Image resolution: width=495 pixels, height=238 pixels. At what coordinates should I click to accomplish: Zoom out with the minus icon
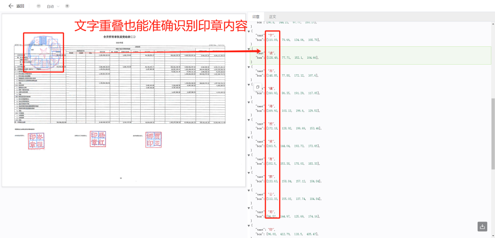coord(38,6)
